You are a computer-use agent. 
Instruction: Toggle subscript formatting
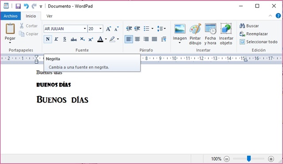pyautogui.click(x=82, y=39)
